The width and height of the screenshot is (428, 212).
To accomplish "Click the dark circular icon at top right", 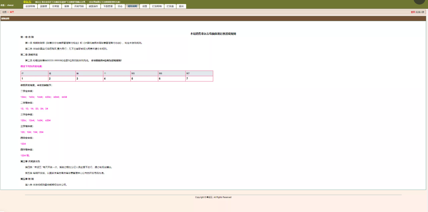I will (x=419, y=1).
